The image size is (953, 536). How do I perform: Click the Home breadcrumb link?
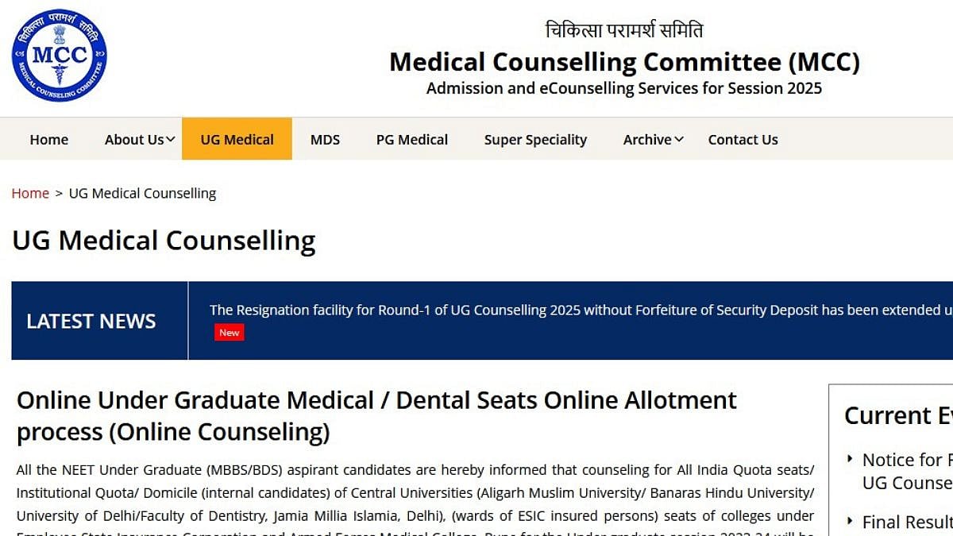(x=30, y=193)
